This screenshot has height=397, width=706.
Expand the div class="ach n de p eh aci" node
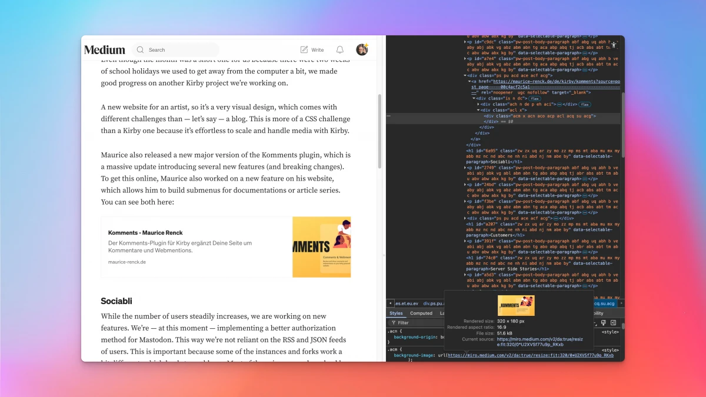pos(479,104)
